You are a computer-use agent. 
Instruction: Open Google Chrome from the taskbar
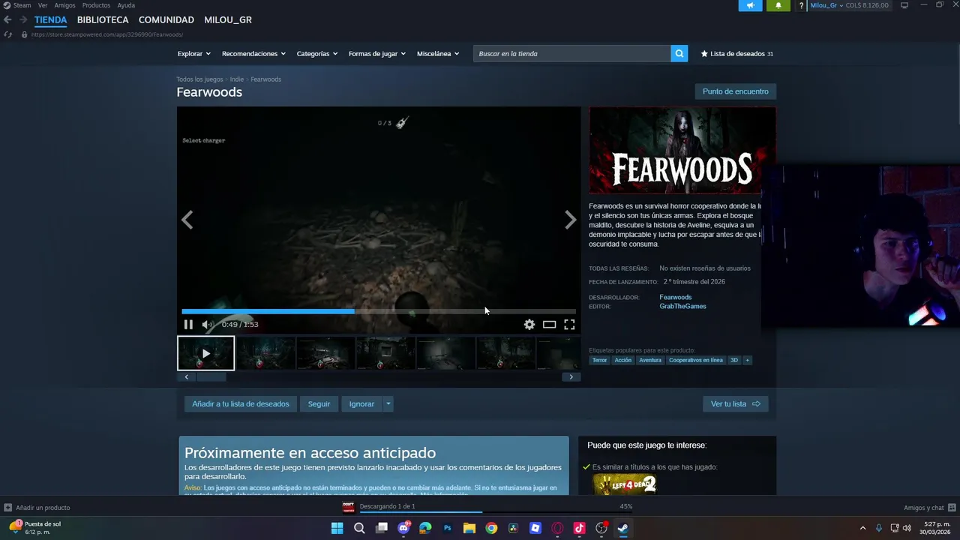[x=491, y=528]
